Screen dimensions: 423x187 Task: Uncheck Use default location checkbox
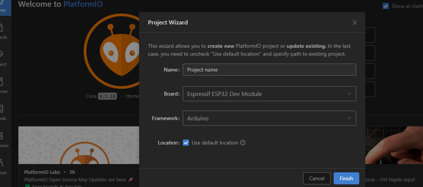[185, 143]
